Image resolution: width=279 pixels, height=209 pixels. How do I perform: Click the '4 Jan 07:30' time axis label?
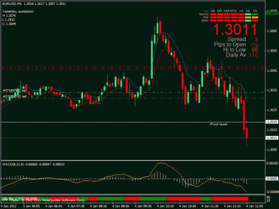[76, 206]
